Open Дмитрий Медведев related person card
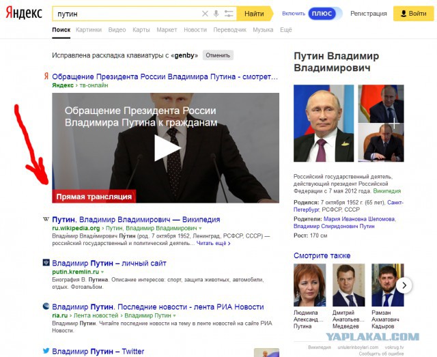 pyautogui.click(x=349, y=296)
